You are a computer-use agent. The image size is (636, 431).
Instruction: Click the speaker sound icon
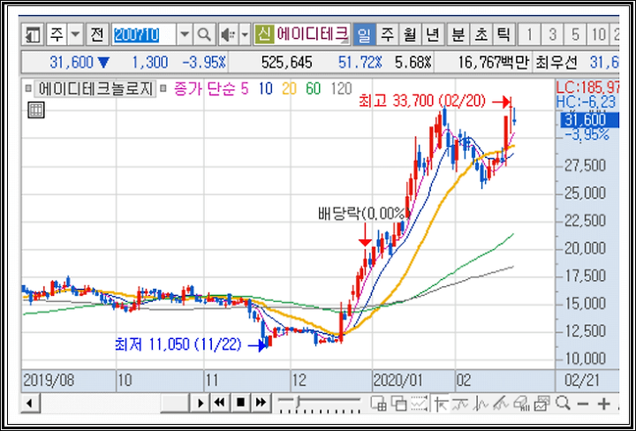(x=228, y=35)
